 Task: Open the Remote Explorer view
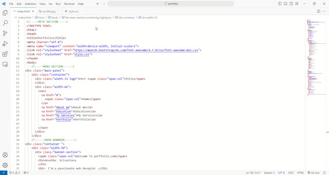(5, 64)
